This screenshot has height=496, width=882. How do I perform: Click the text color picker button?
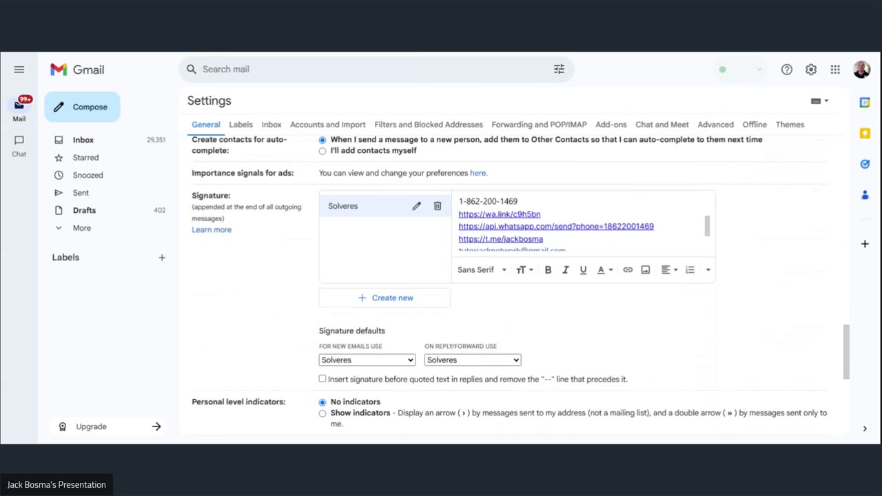tap(604, 270)
